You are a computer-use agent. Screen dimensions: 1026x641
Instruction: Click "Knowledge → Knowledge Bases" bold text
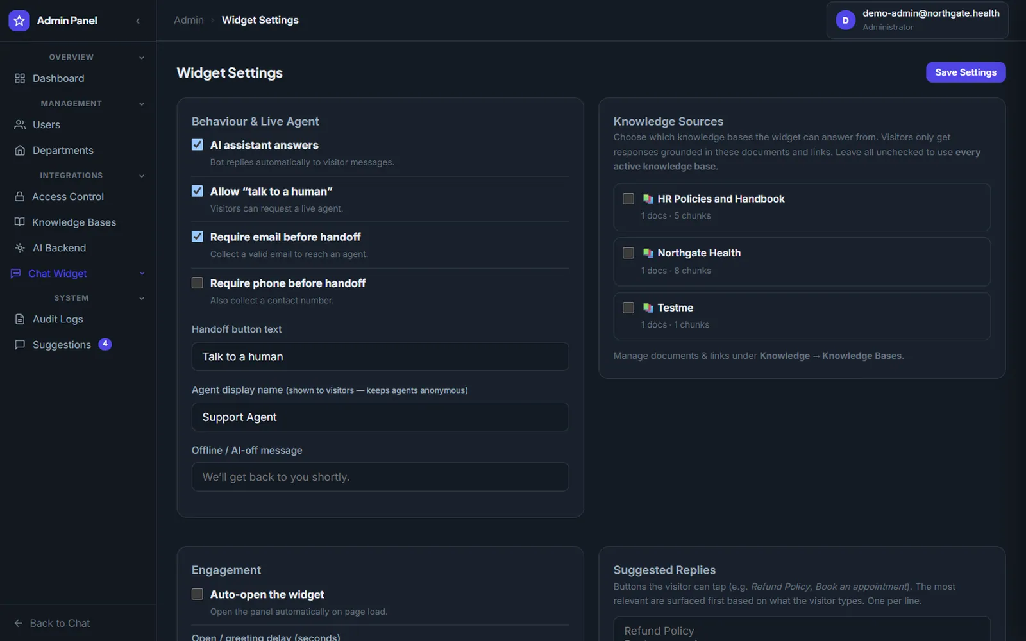coord(830,356)
